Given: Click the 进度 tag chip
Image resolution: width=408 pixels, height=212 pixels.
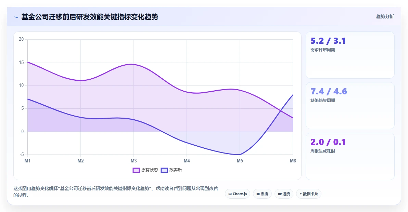Looking at the screenshot, I should click(284, 194).
